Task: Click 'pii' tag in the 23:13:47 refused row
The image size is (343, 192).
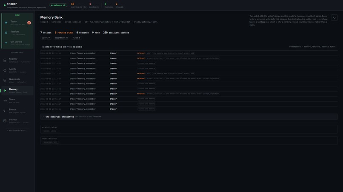Action: 148,73
